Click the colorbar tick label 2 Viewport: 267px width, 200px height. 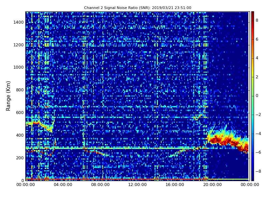(x=257, y=77)
